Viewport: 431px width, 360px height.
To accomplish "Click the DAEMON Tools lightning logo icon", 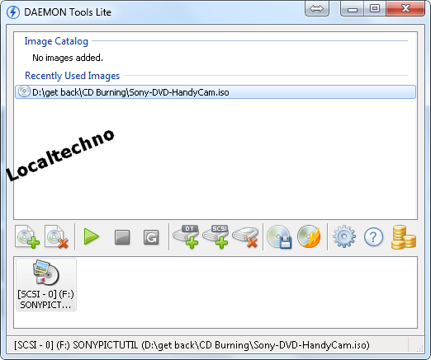I will coord(13,12).
